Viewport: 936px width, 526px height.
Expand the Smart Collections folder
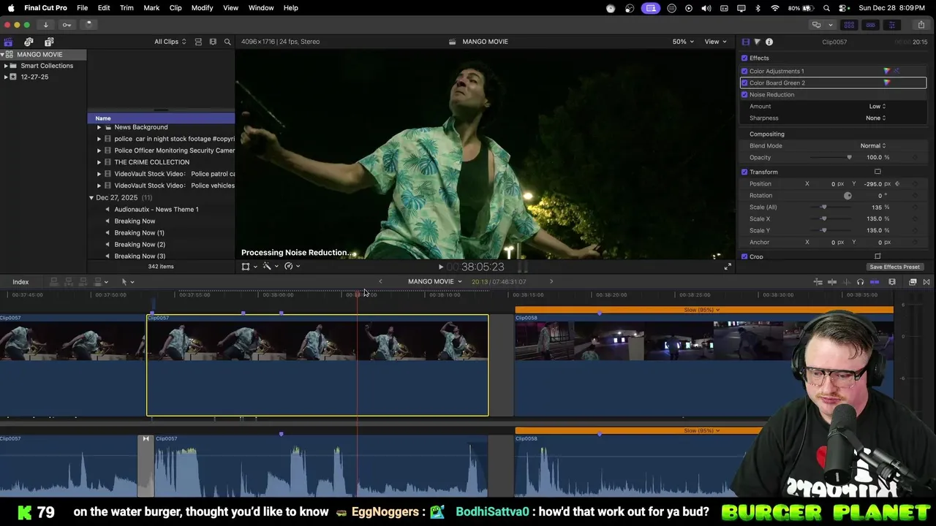(6, 66)
